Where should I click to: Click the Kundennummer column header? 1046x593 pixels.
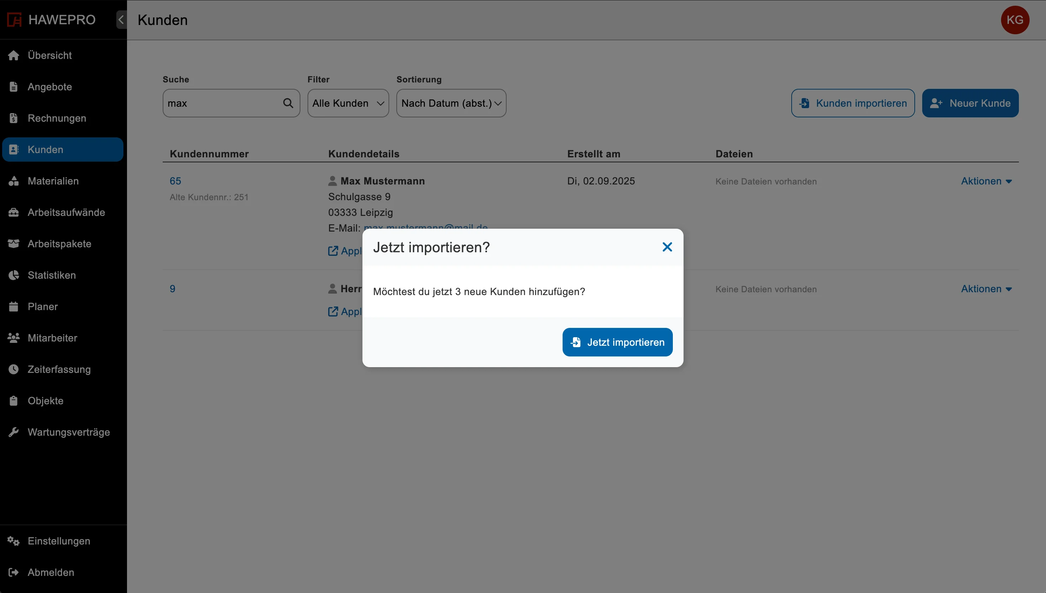[x=209, y=154]
